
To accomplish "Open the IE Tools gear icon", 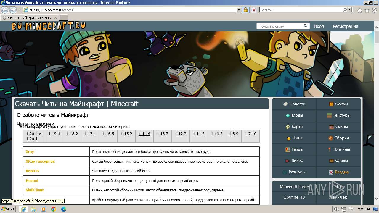I will point(374,10).
